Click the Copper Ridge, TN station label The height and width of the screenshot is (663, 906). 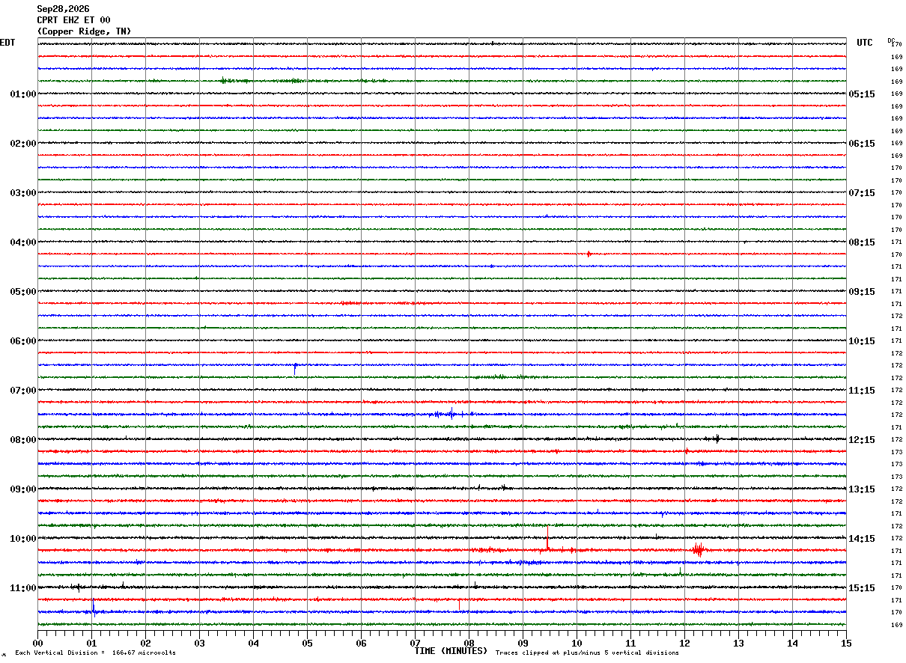click(x=84, y=31)
